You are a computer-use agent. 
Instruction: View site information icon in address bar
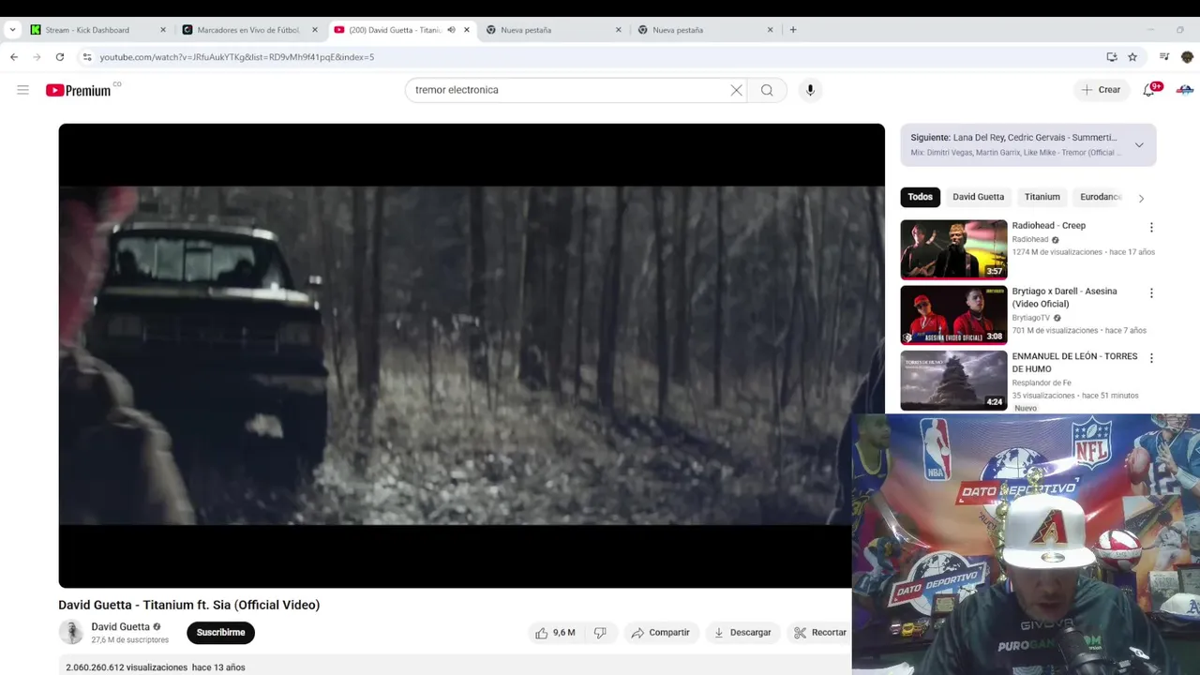point(87,57)
